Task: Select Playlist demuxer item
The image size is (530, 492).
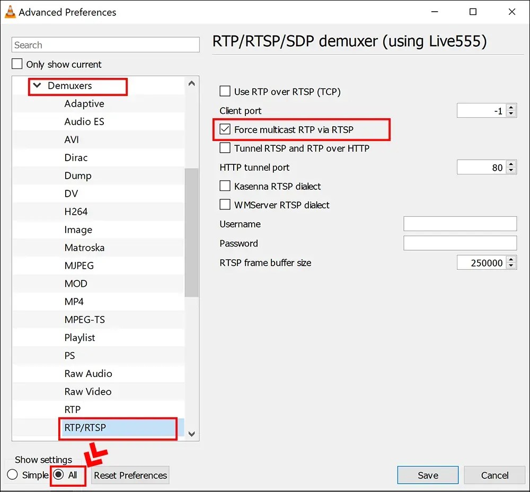Action: [x=80, y=338]
